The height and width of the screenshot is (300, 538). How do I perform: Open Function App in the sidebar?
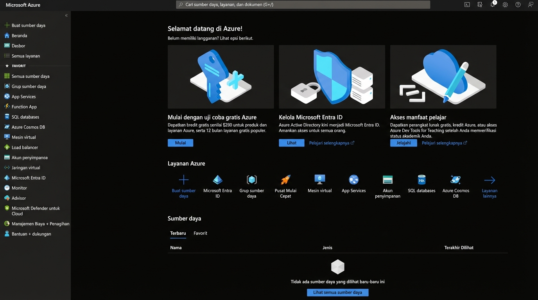pyautogui.click(x=24, y=107)
